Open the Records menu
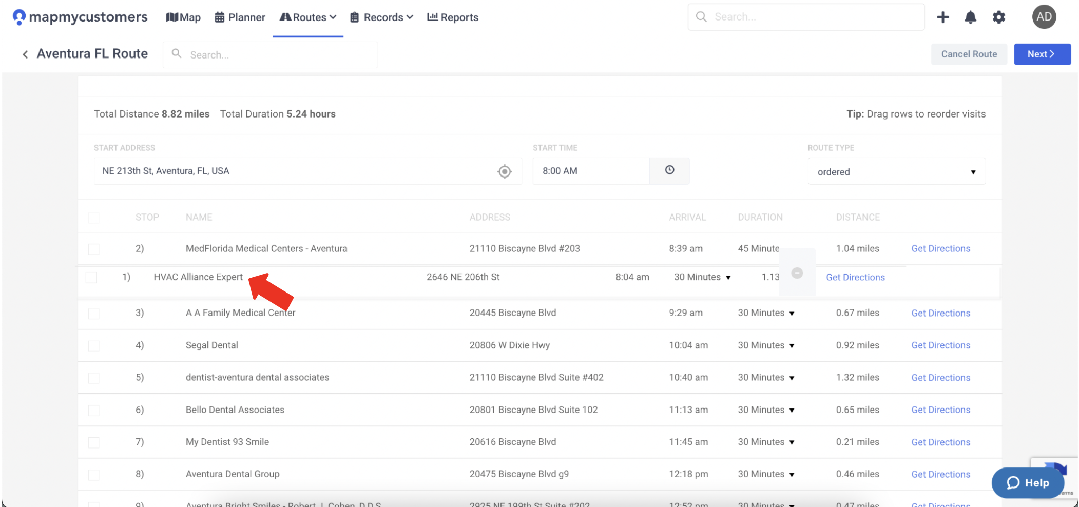The image size is (1079, 507). point(382,17)
